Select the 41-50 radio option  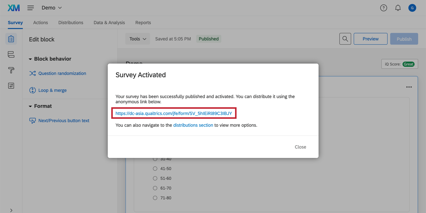(155, 169)
